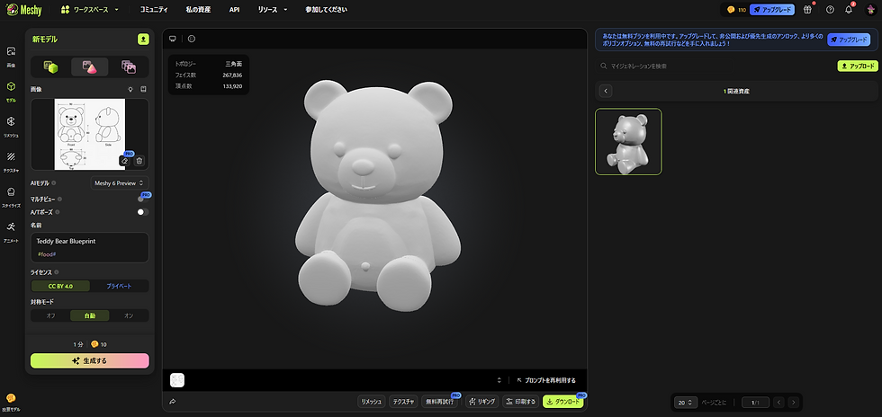Click the book guide icon next to 画像
The image size is (882, 417).
tap(143, 89)
